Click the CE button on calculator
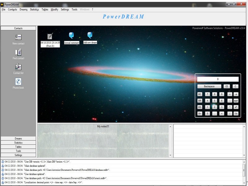 (227, 86)
